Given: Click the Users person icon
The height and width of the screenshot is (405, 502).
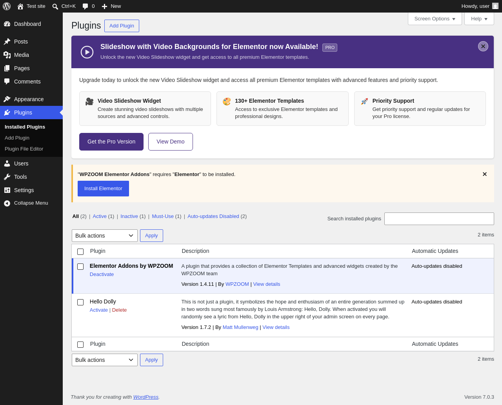Looking at the screenshot, I should [7, 163].
